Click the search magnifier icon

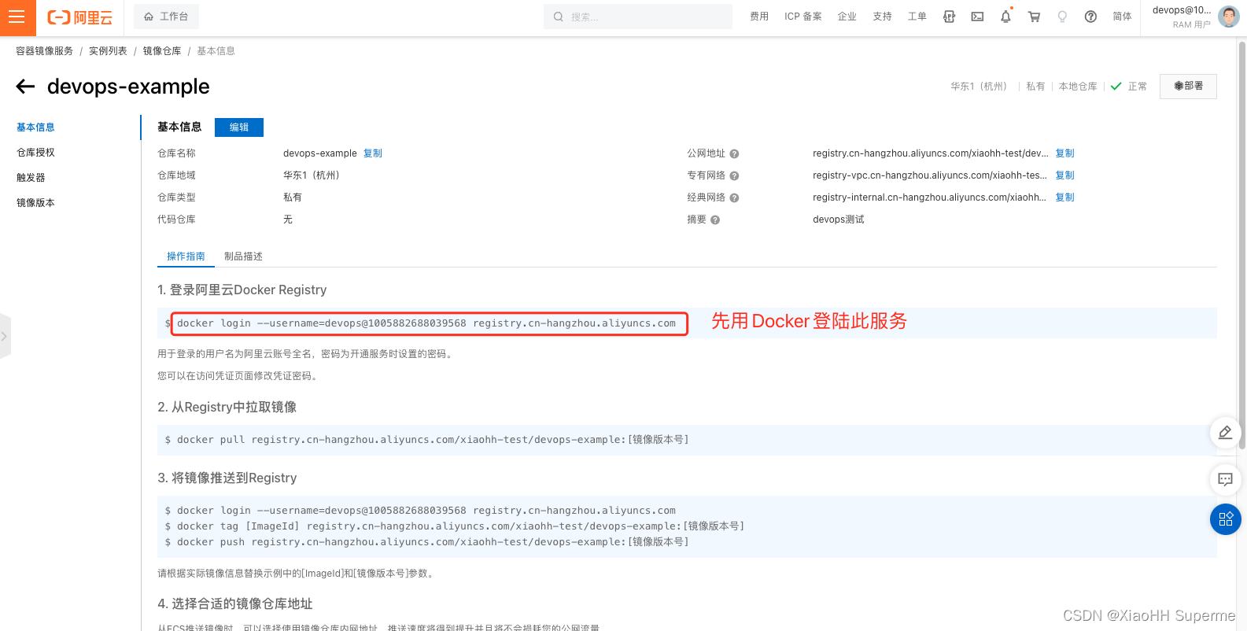pyautogui.click(x=558, y=17)
